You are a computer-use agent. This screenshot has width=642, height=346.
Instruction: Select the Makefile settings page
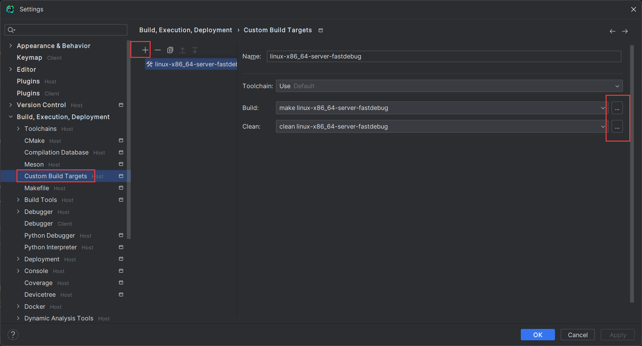tap(37, 188)
